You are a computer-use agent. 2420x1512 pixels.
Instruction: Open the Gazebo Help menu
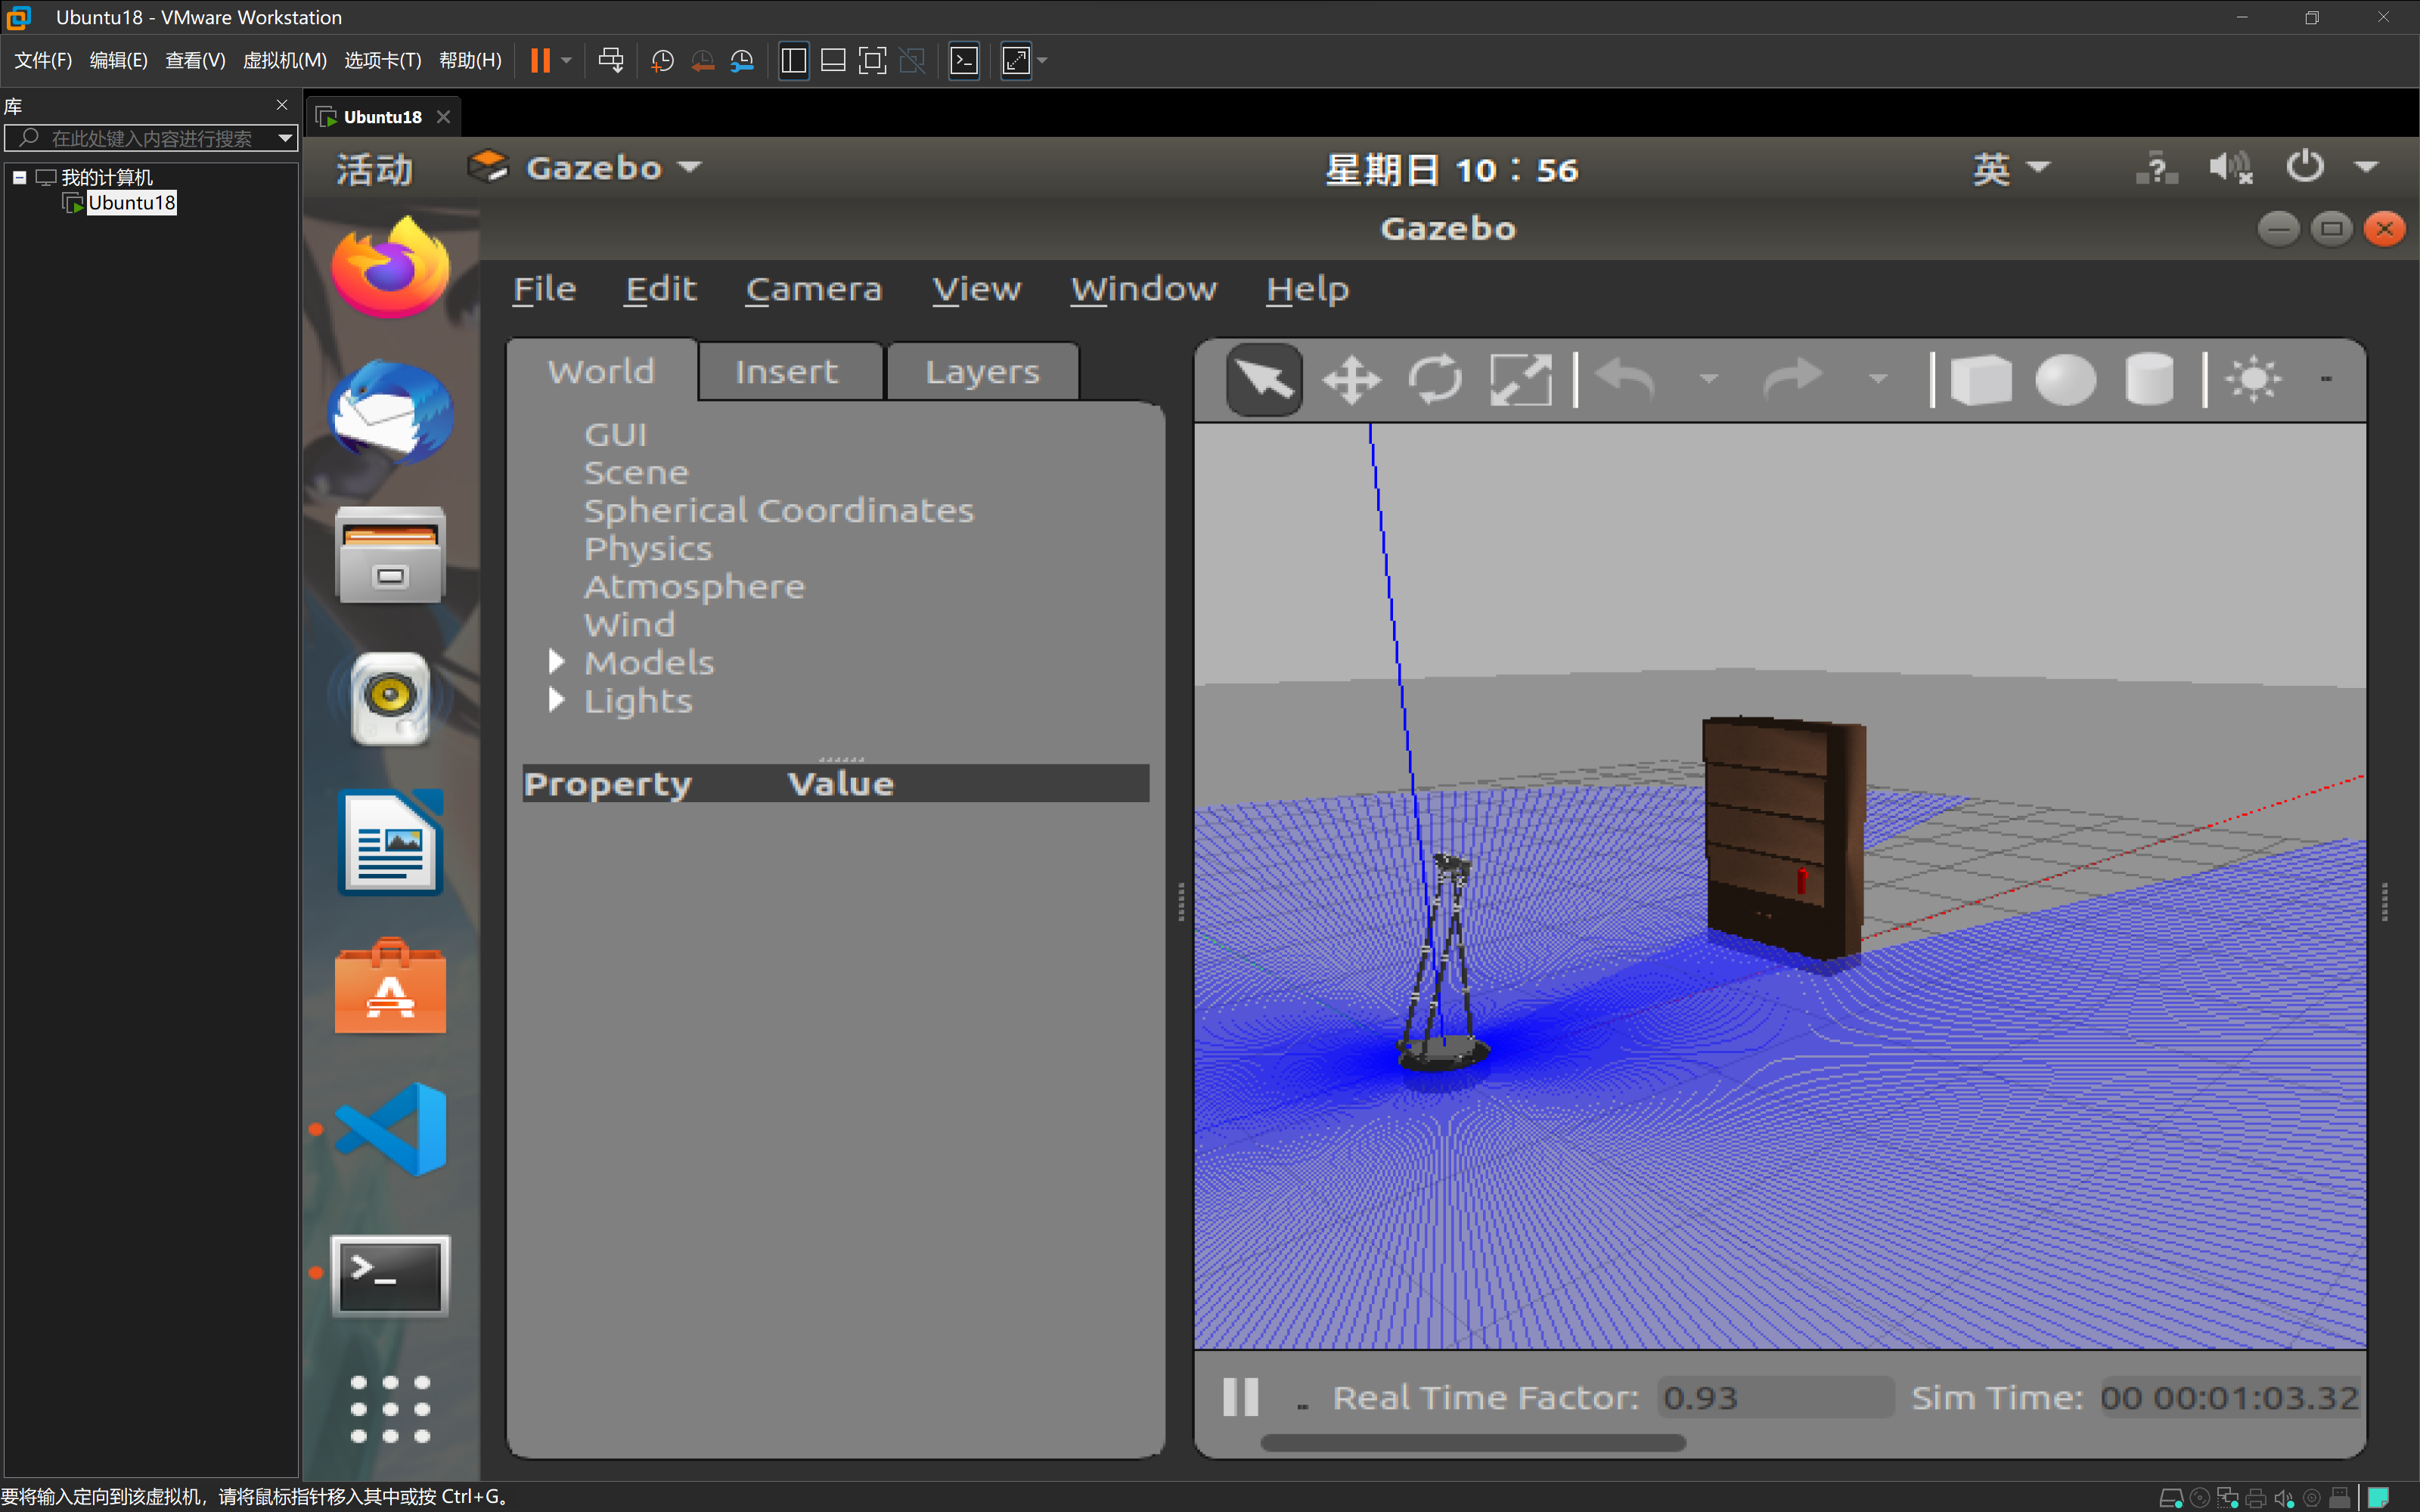(1307, 289)
